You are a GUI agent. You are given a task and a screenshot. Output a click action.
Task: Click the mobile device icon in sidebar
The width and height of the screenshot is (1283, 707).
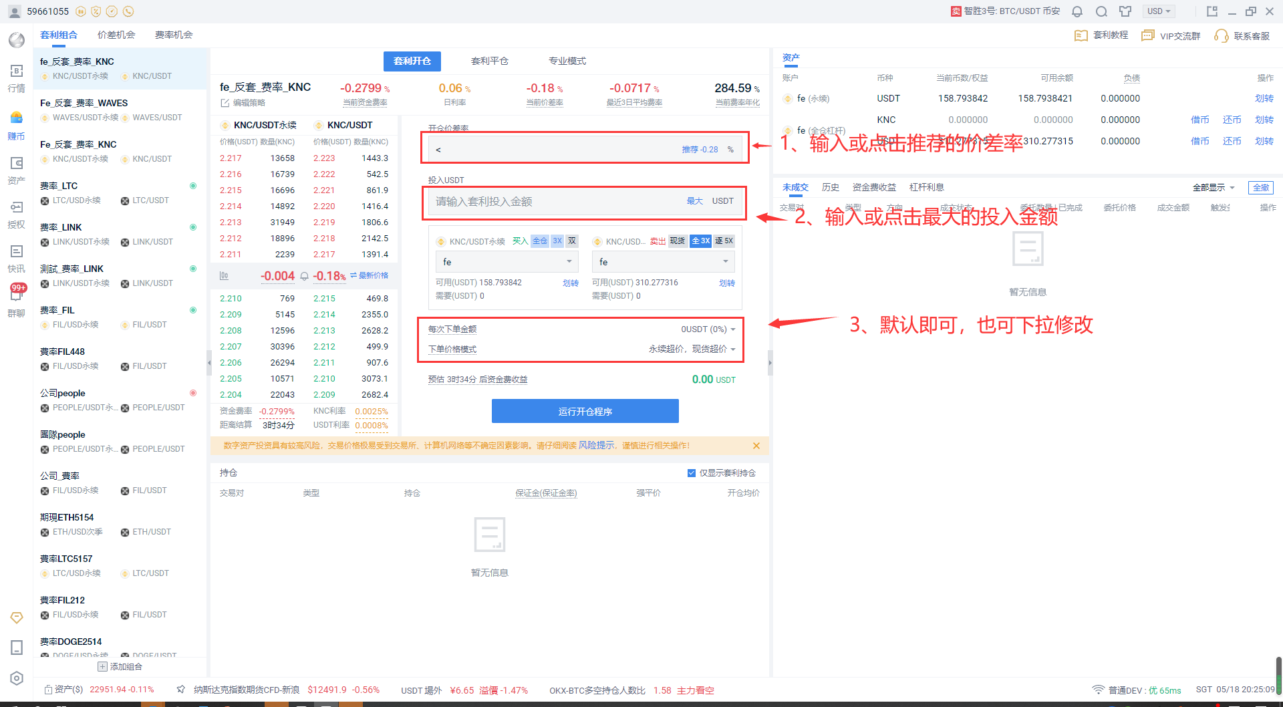click(17, 648)
